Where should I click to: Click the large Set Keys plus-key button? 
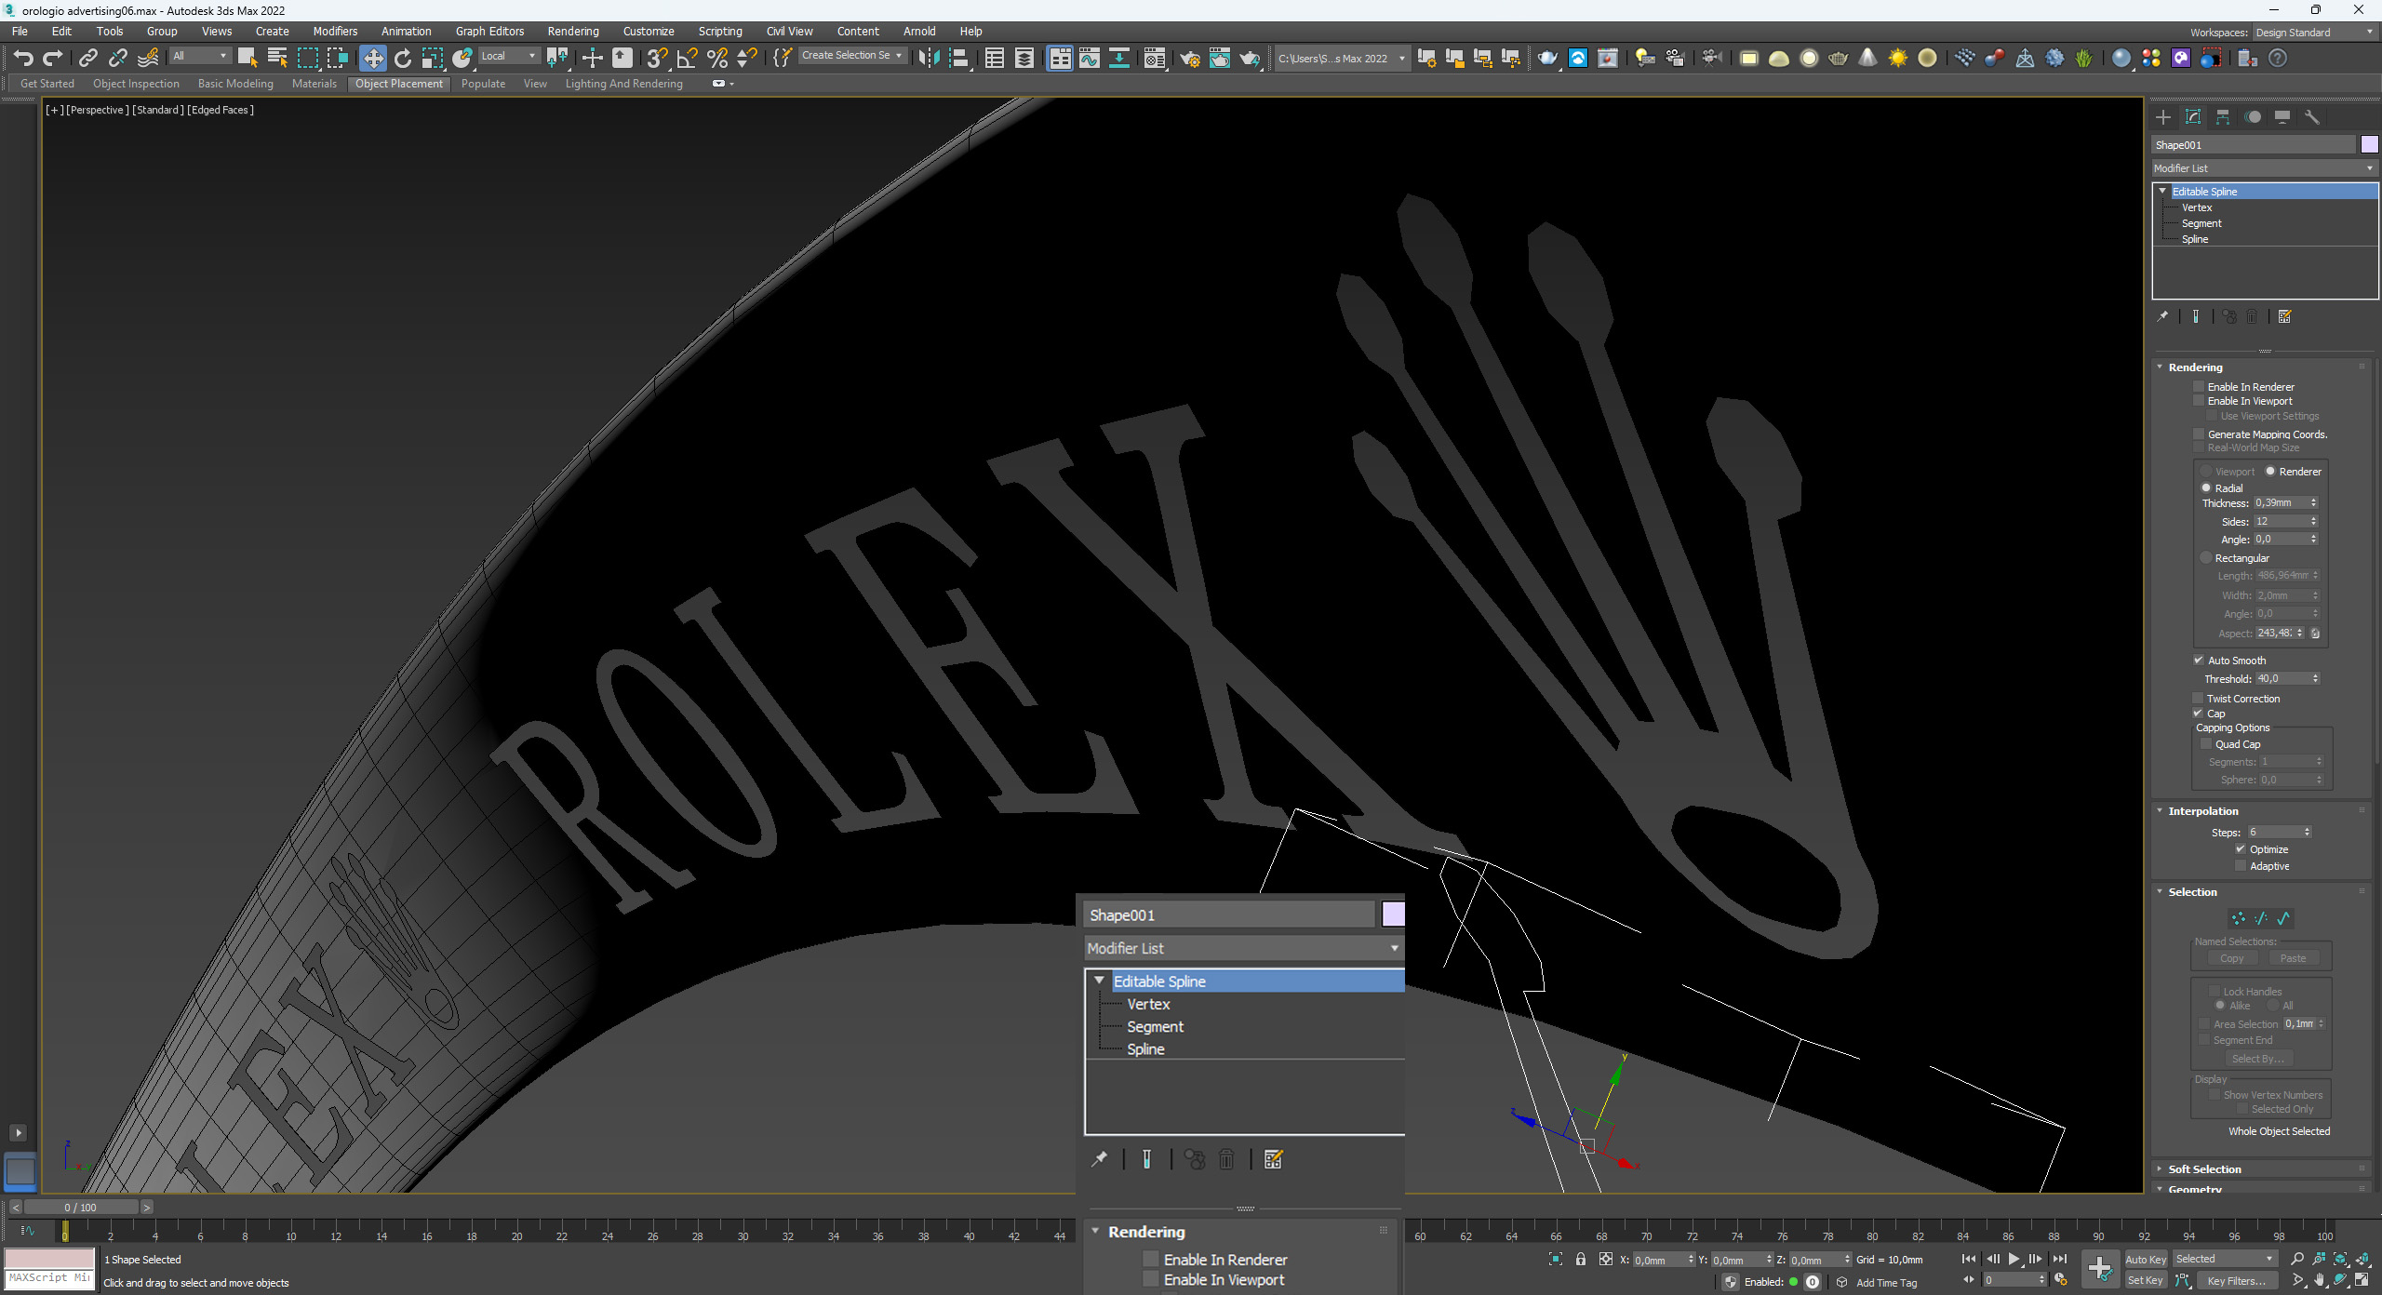[x=2100, y=1269]
